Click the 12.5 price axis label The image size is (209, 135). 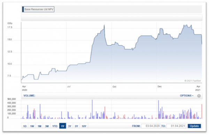click(10, 52)
